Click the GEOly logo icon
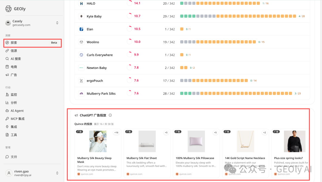The height and width of the screenshot is (182, 322). coord(8,9)
